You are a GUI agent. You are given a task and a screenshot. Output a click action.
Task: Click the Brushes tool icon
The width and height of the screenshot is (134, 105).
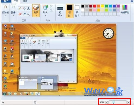click(36, 8)
